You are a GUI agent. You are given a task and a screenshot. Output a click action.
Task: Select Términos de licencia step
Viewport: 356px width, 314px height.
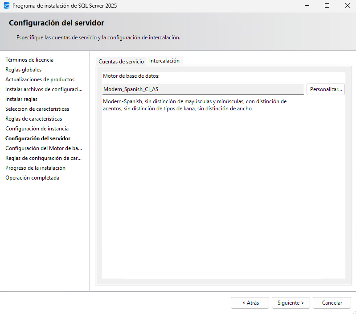pos(29,60)
